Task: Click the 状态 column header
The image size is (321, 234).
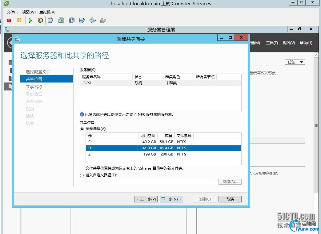Action: coord(148,77)
